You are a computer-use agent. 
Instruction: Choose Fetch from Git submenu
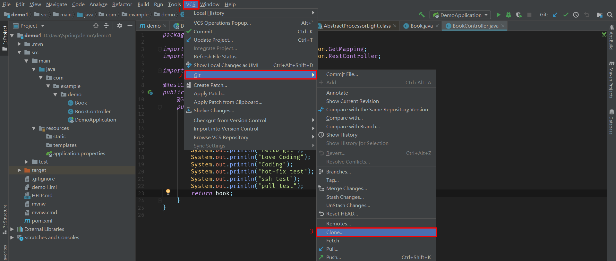376,240
